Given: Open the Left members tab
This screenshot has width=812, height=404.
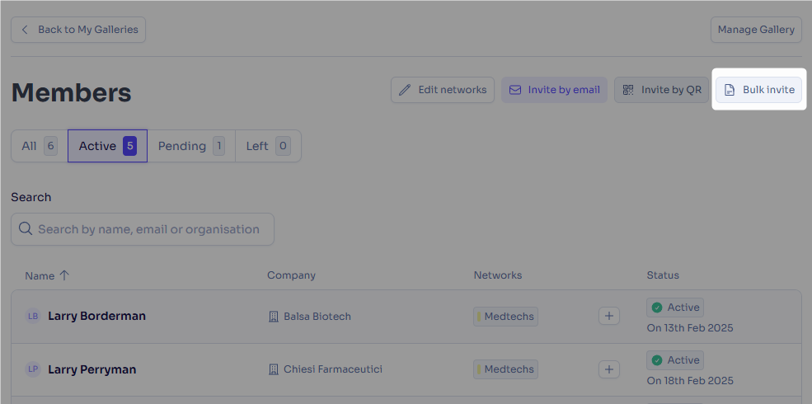Looking at the screenshot, I should click(x=268, y=146).
